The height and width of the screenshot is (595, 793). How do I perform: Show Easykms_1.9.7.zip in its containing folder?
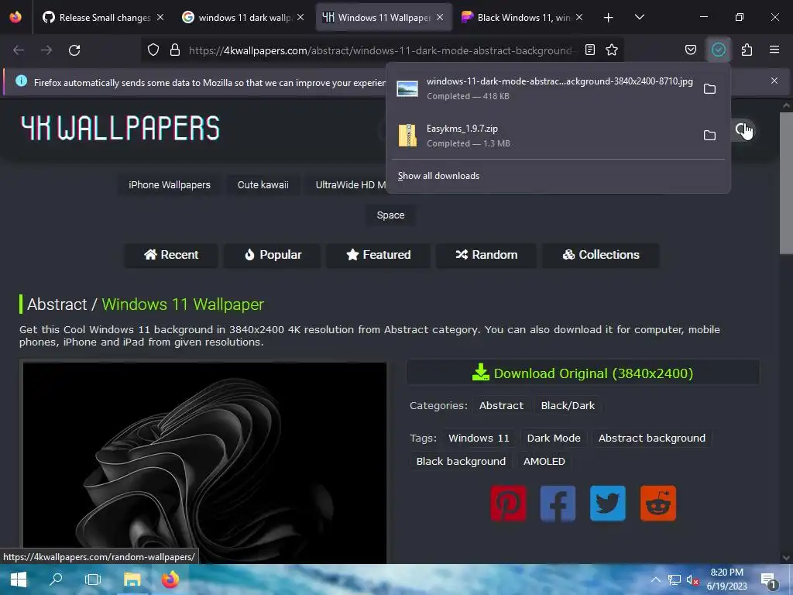(x=709, y=135)
